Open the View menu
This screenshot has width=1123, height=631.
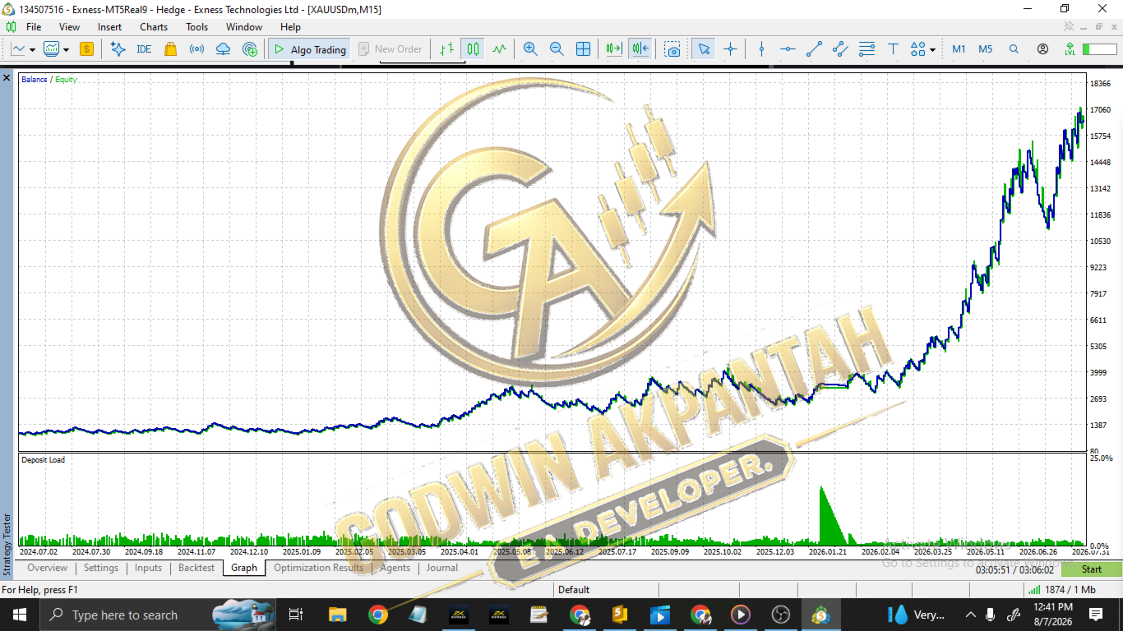(x=70, y=27)
